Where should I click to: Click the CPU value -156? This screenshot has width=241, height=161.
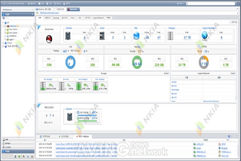coord(49,65)
